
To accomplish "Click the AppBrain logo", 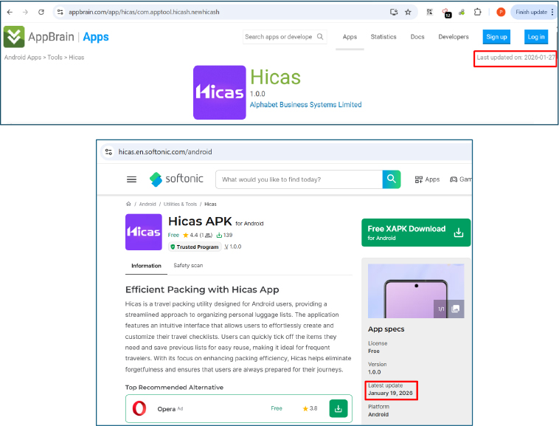I will click(56, 37).
